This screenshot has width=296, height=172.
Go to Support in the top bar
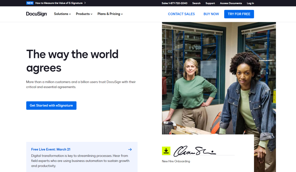(x=210, y=3)
